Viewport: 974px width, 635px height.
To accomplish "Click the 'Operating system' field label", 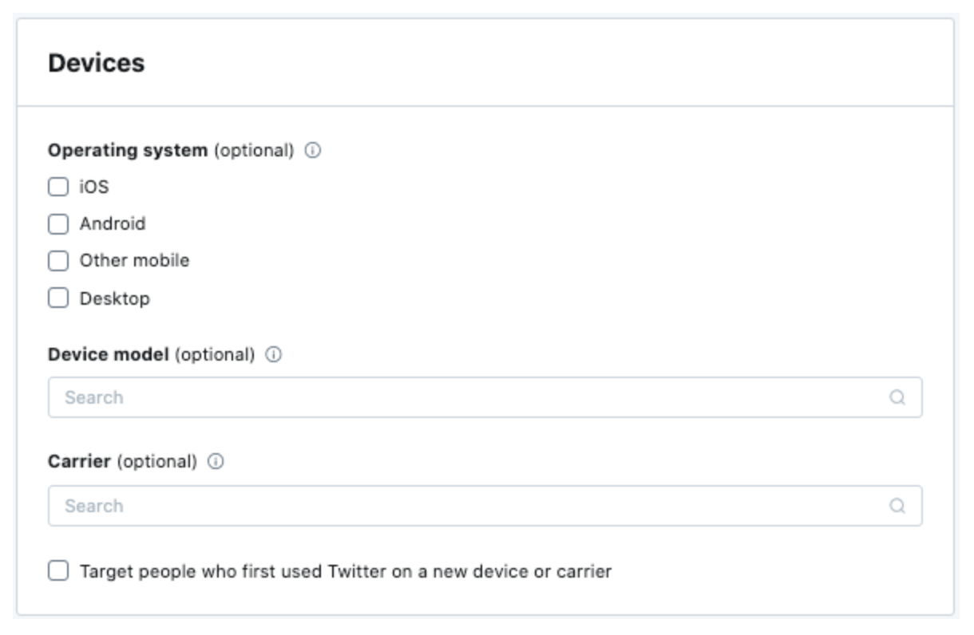I will point(127,150).
